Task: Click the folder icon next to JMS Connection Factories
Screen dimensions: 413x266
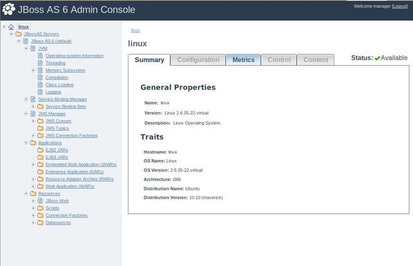Action: [x=40, y=135]
